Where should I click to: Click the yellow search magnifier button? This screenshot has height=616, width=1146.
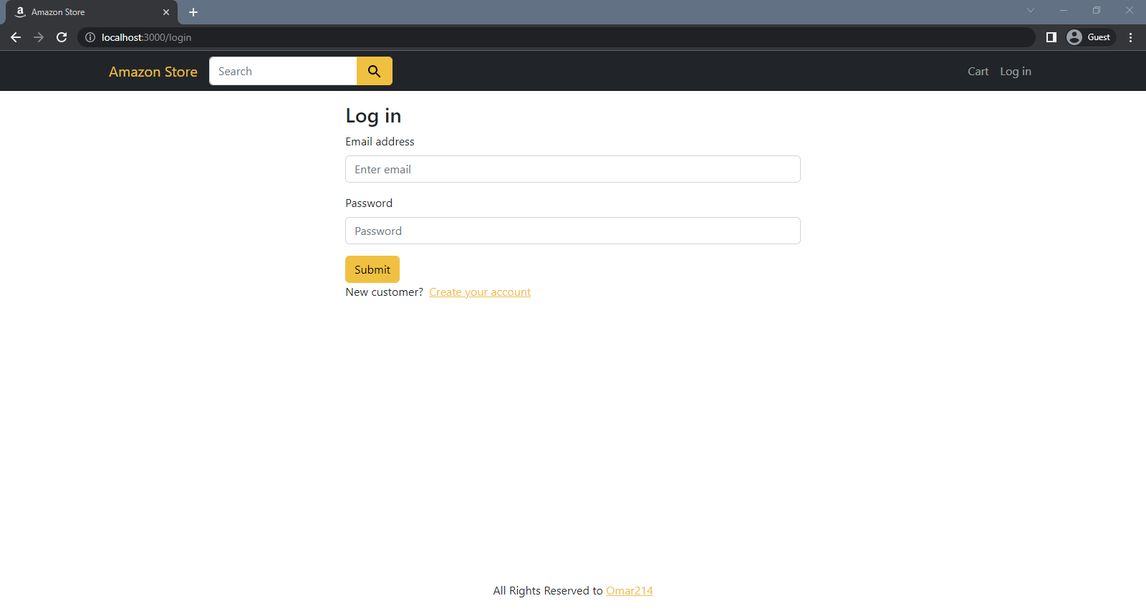point(374,71)
